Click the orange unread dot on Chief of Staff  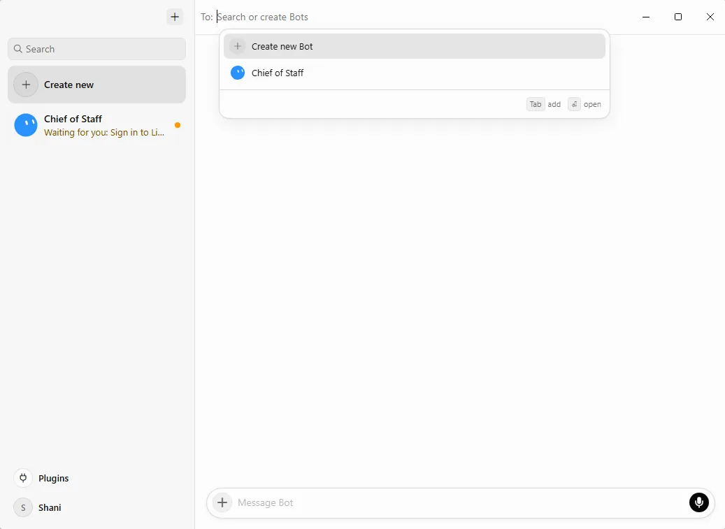tap(178, 125)
